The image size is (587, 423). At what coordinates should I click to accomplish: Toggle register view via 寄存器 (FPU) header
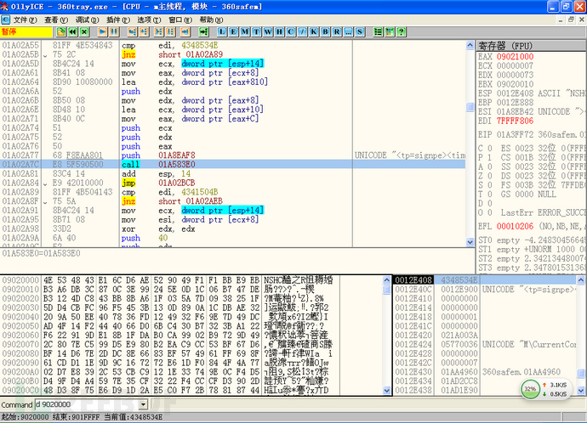click(x=532, y=46)
